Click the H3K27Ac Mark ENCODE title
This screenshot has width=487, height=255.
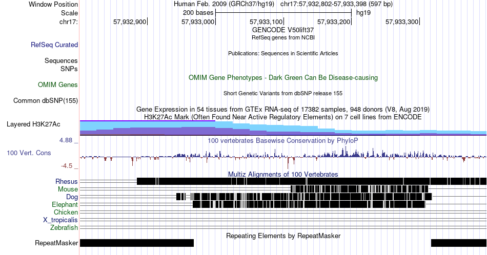[x=283, y=117]
